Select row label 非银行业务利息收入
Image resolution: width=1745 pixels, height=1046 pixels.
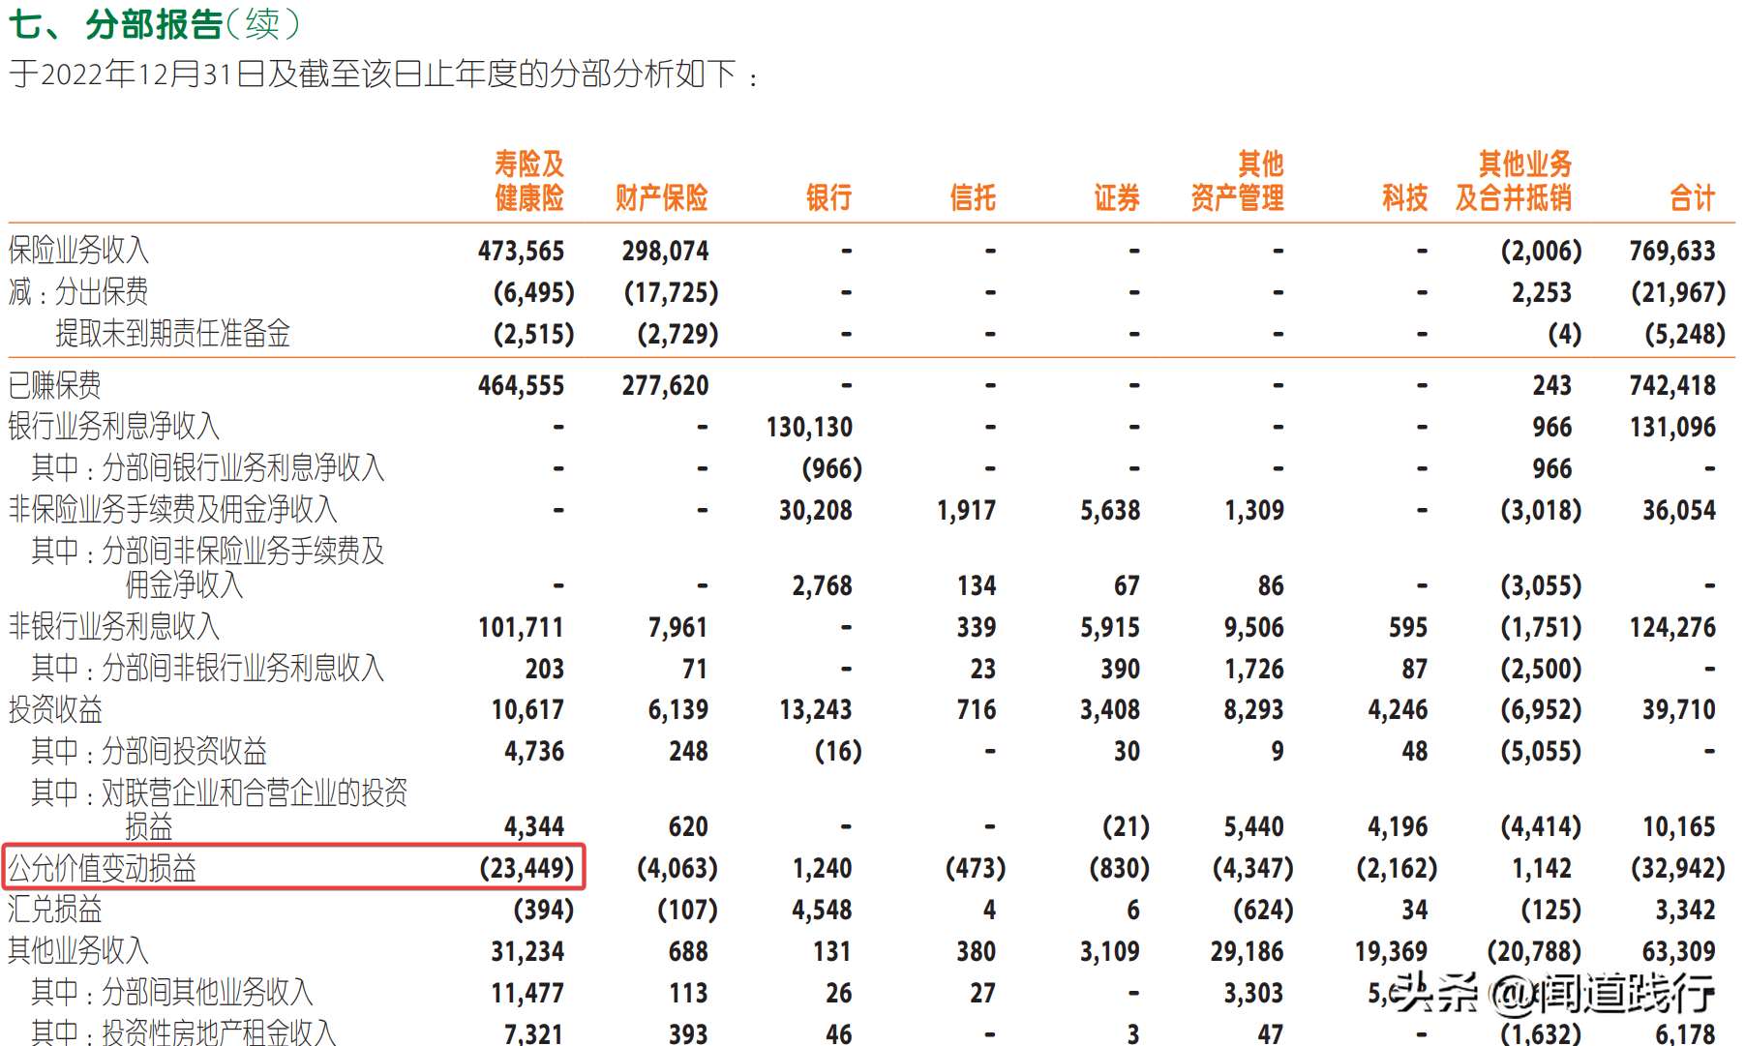click(x=114, y=626)
